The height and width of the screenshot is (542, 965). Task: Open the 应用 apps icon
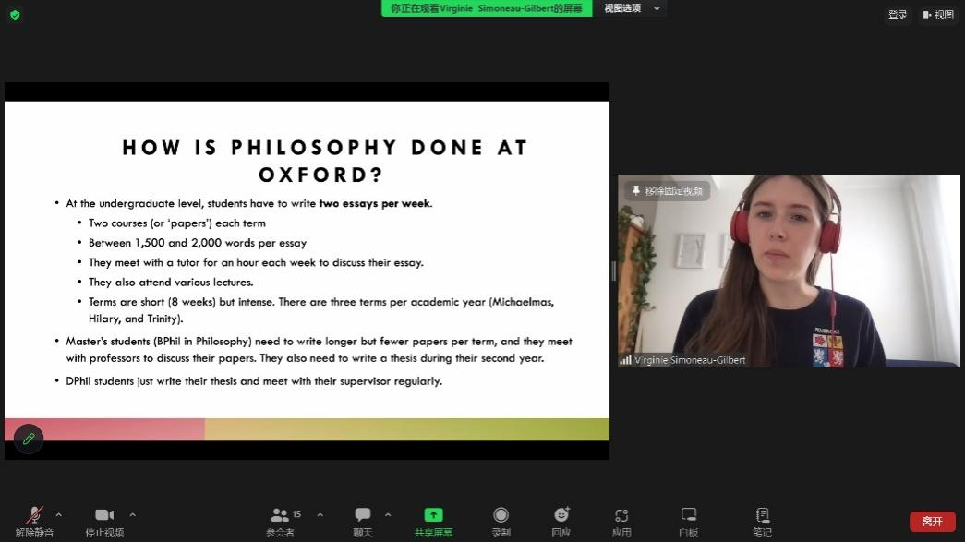621,515
